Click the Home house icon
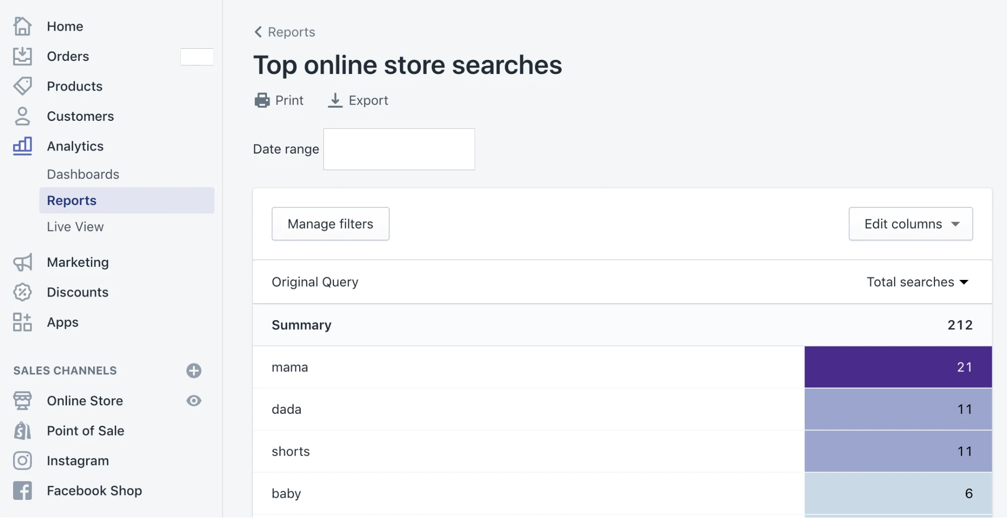 (x=22, y=26)
